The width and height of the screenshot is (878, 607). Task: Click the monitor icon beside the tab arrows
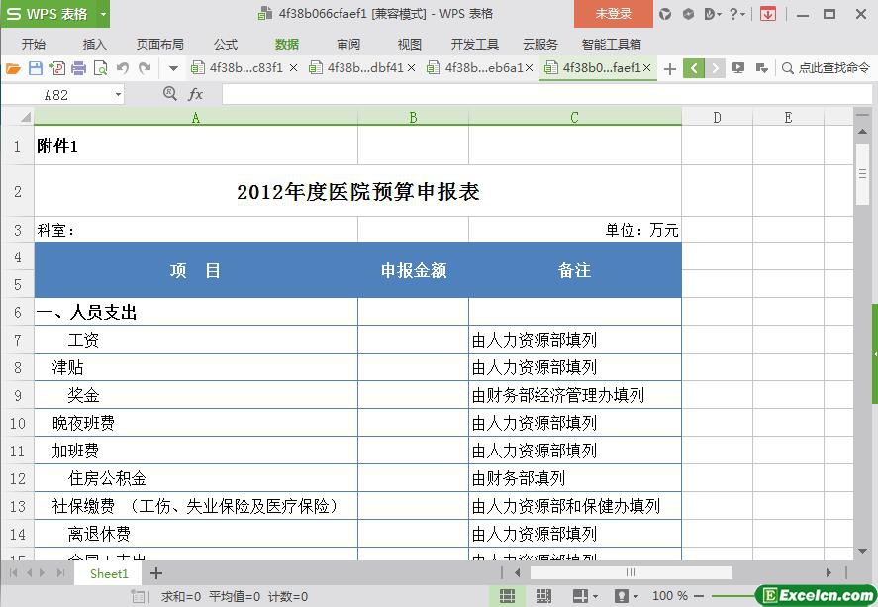coord(738,68)
